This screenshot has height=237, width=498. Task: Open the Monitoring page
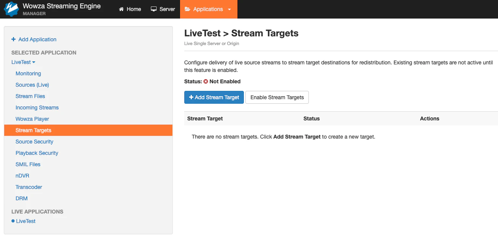[x=28, y=73]
